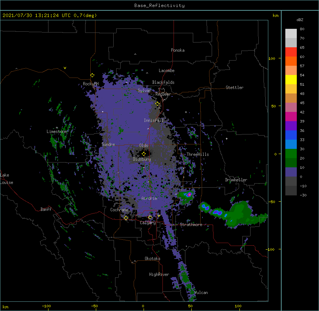
Task: Click the Calgary city label
Action: [x=148, y=223]
